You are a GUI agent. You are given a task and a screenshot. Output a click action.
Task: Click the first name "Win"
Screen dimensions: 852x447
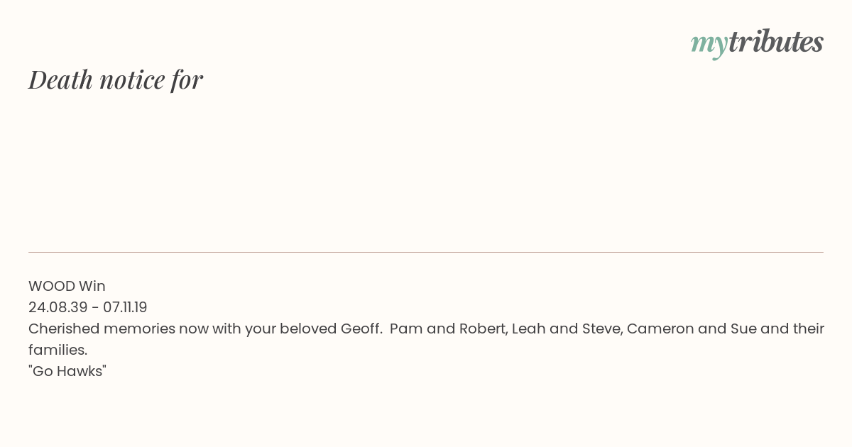coord(92,286)
